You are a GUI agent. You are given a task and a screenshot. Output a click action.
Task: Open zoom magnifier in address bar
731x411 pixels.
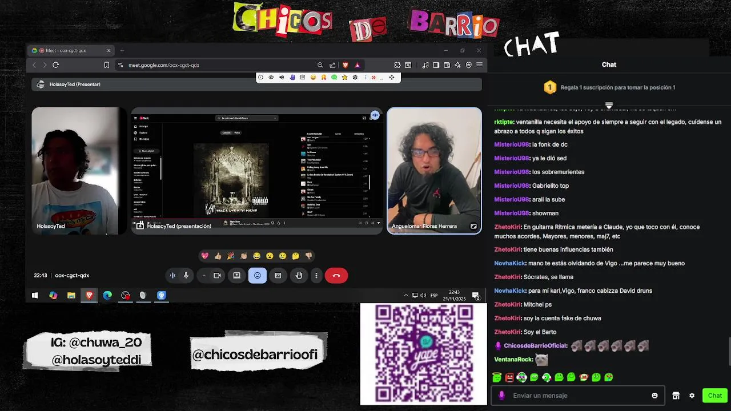pos(320,65)
